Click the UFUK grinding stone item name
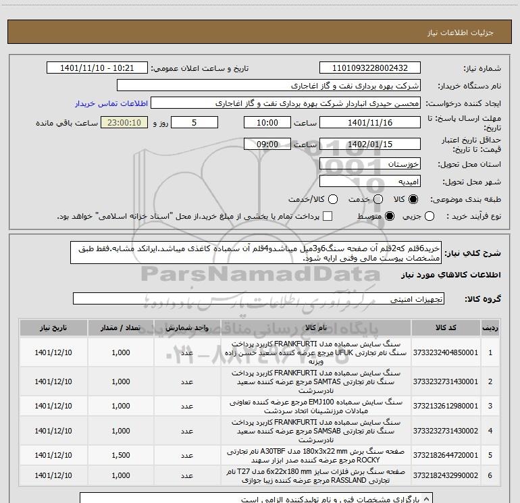 tap(316, 352)
